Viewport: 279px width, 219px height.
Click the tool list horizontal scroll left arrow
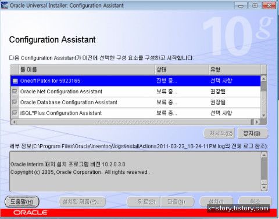coord(14,122)
